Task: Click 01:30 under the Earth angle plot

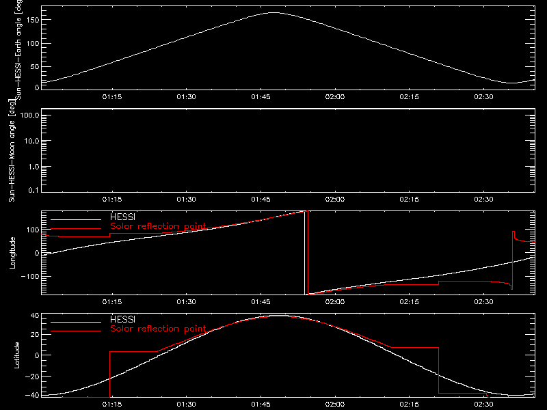Action: 186,97
